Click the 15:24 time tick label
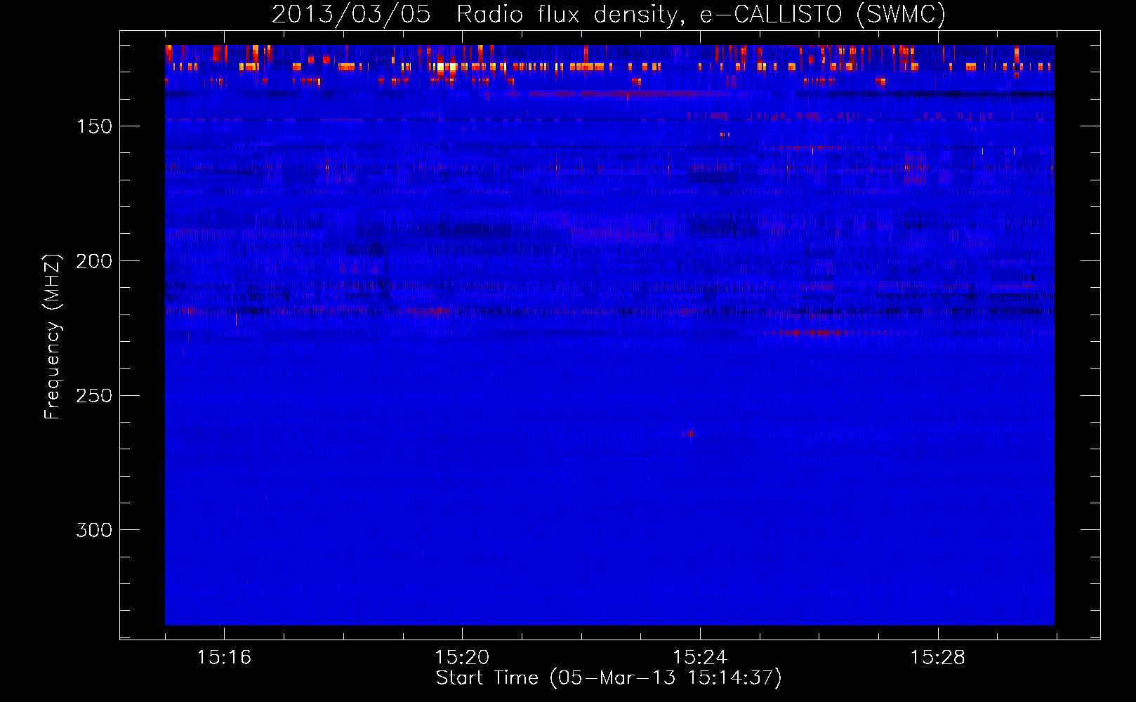 [700, 658]
